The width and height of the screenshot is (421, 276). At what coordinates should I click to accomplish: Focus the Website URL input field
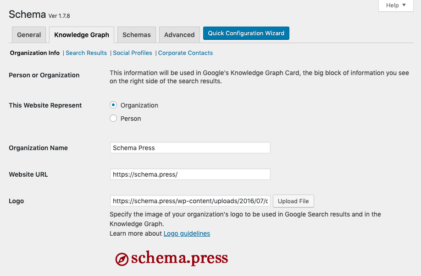click(190, 174)
